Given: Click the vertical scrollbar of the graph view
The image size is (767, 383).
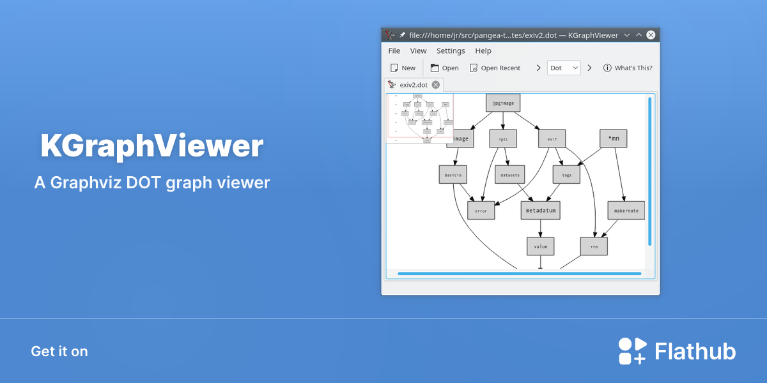Looking at the screenshot, I should 650,171.
